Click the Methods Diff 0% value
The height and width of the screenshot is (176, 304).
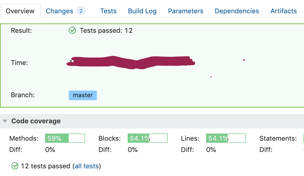[x=50, y=150]
